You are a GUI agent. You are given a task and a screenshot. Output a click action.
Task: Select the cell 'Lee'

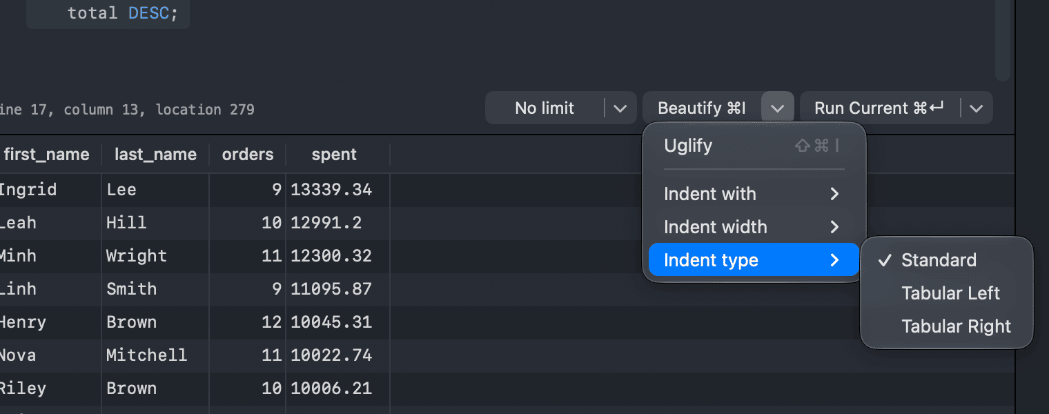(x=155, y=190)
